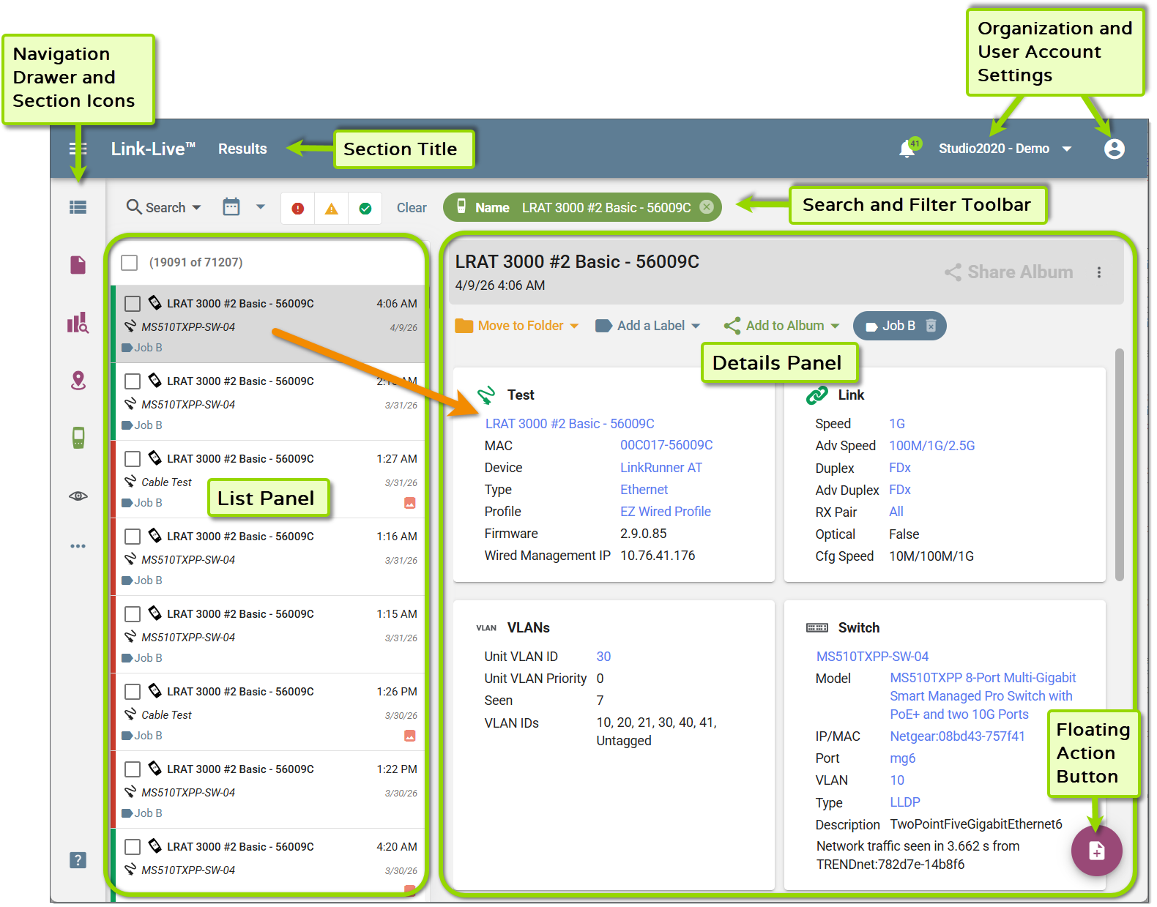Screen dimensions: 1157x907
Task: Click the Ethernet type link
Action: [644, 490]
